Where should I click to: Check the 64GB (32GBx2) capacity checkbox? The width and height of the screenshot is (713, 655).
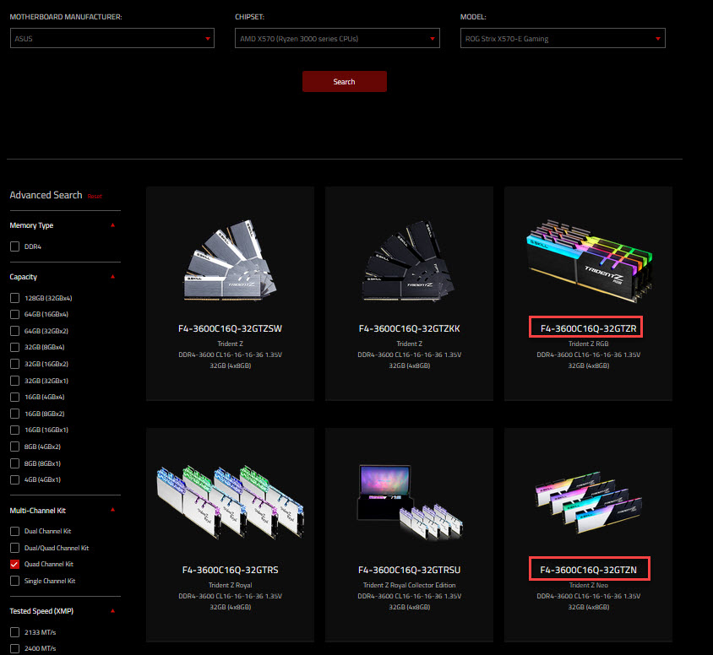[14, 331]
